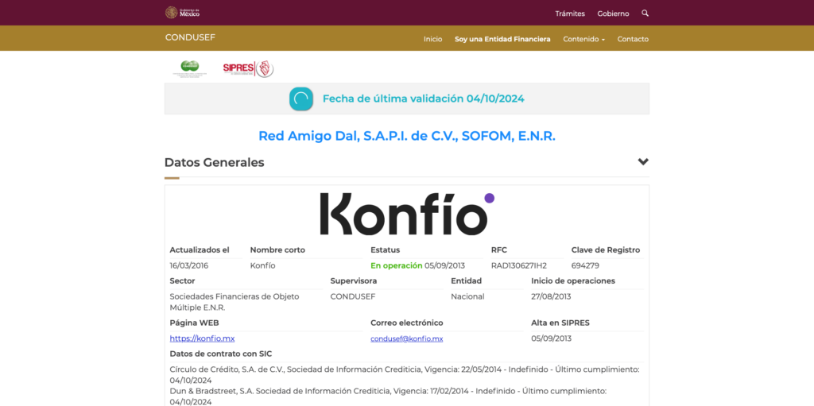The image size is (814, 406).
Task: Click the Actualizados el date 16/03/2016
Action: coord(189,266)
